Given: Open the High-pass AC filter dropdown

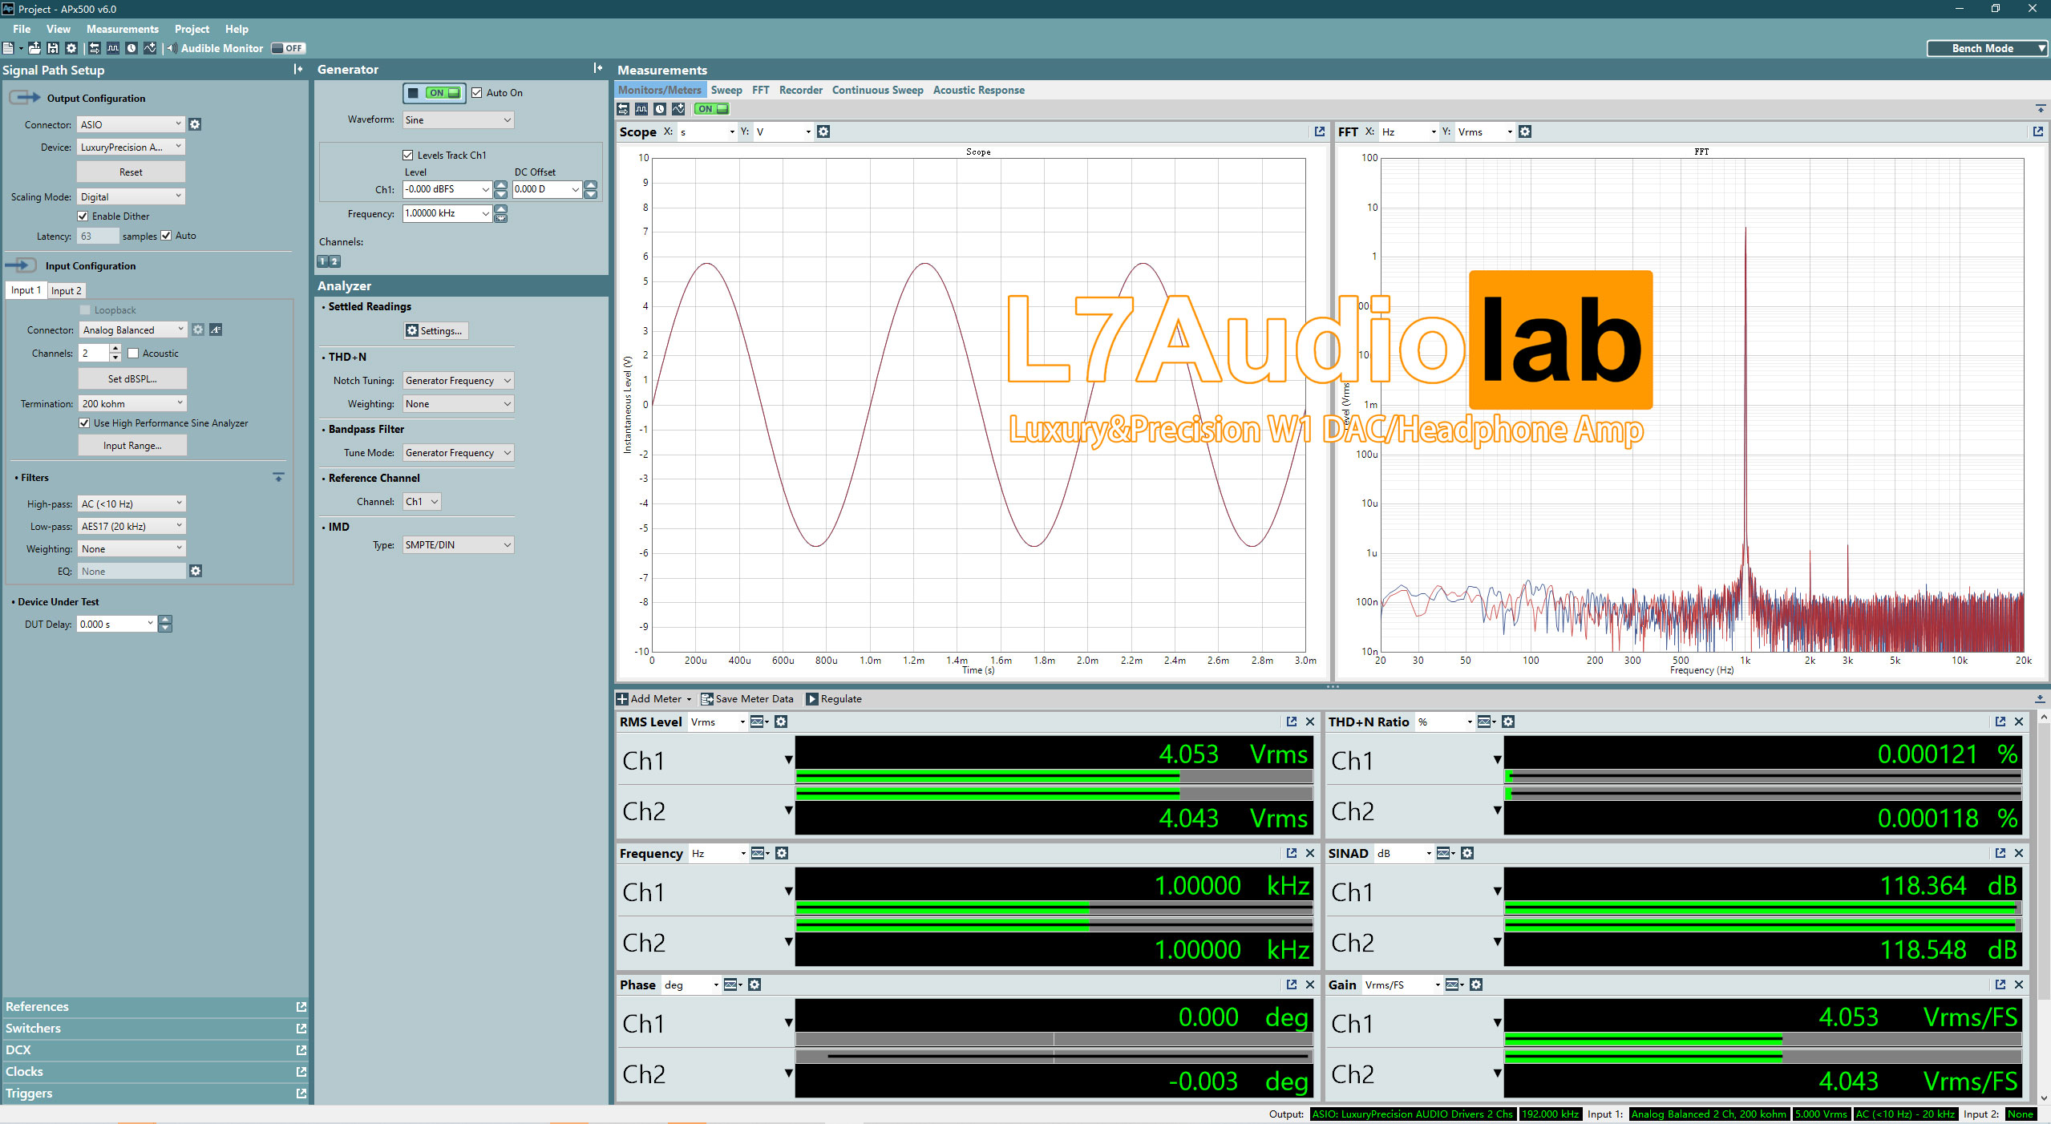Looking at the screenshot, I should 131,503.
